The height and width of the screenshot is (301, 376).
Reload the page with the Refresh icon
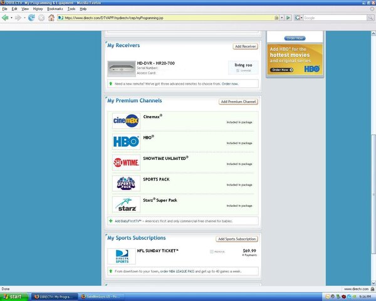coord(31,18)
